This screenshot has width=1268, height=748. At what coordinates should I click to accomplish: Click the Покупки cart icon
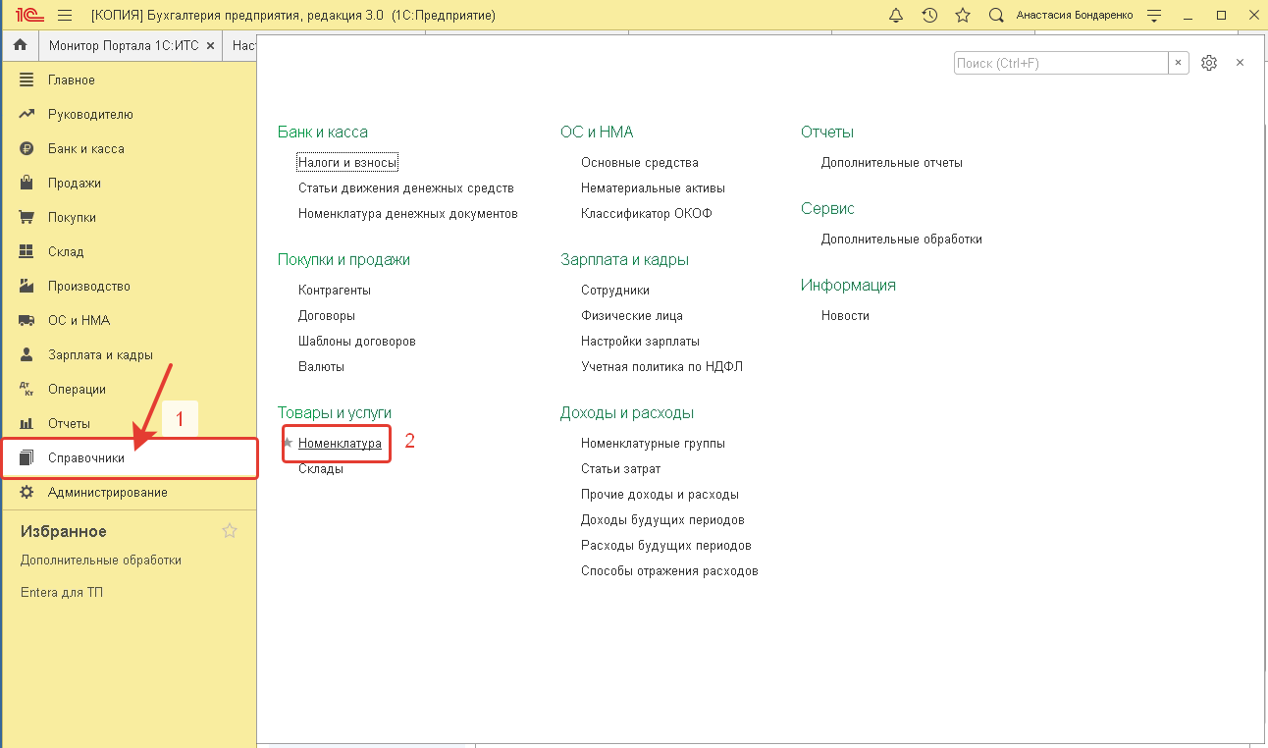[x=27, y=217]
